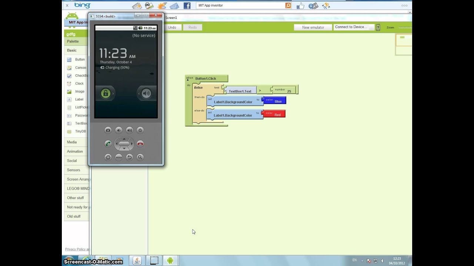Click the emulator red end-call button
Screen dimensions: 474x266
[140, 144]
